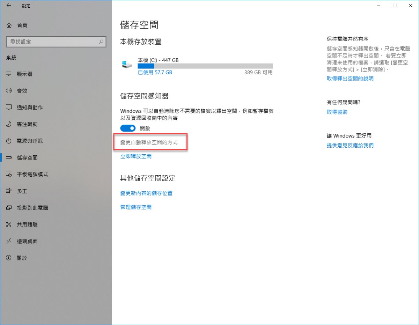
Task: Click 取得協助 link
Action: 337,112
